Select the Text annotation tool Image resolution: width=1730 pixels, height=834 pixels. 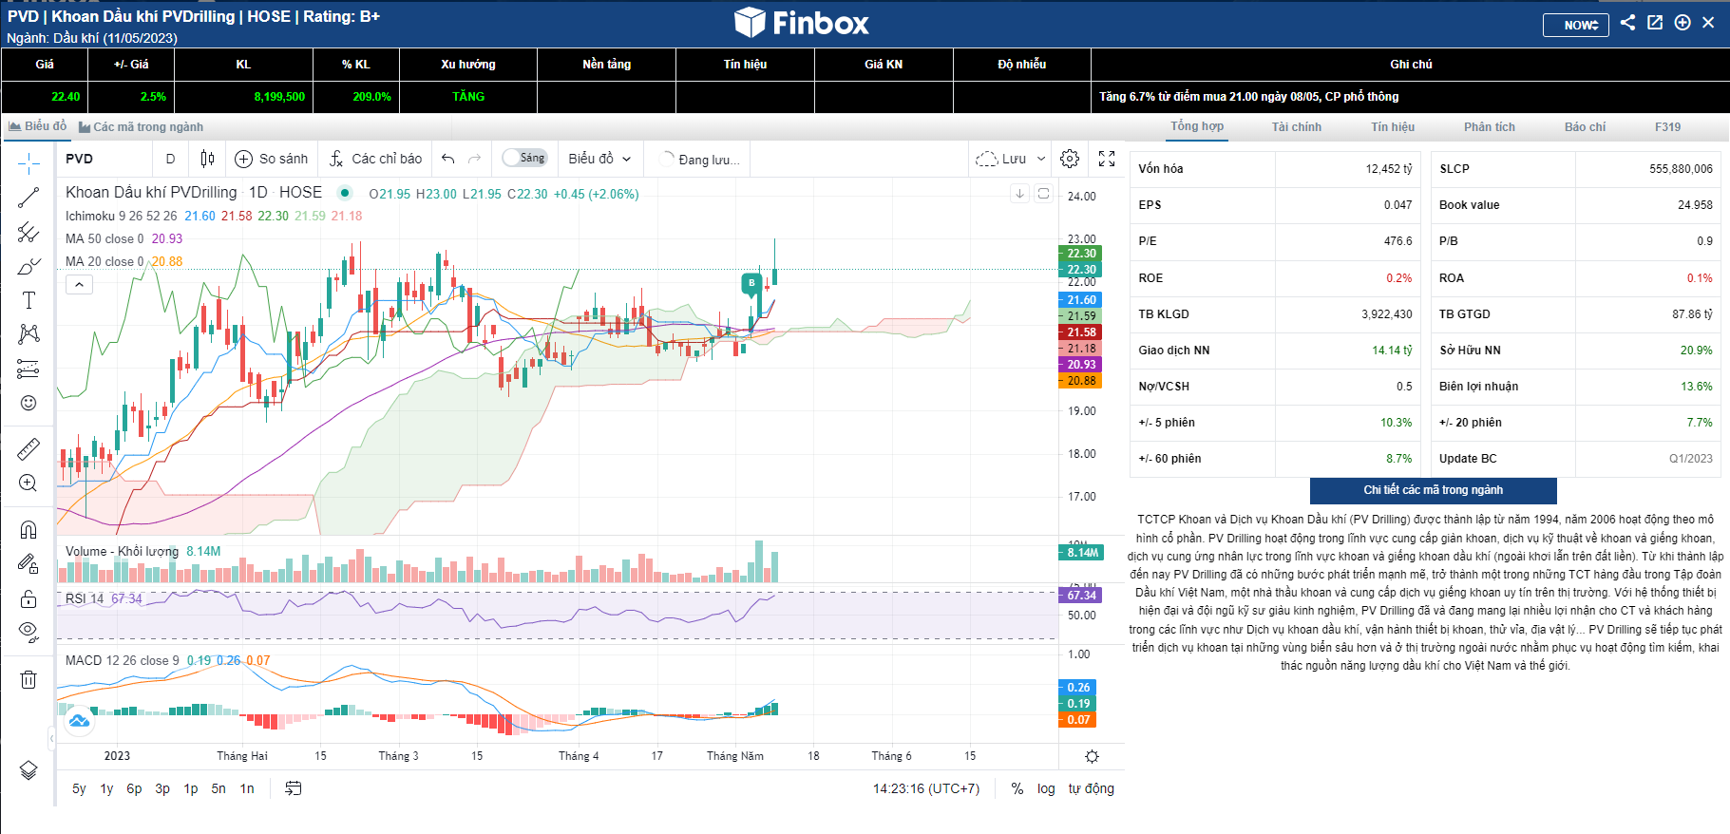(29, 300)
